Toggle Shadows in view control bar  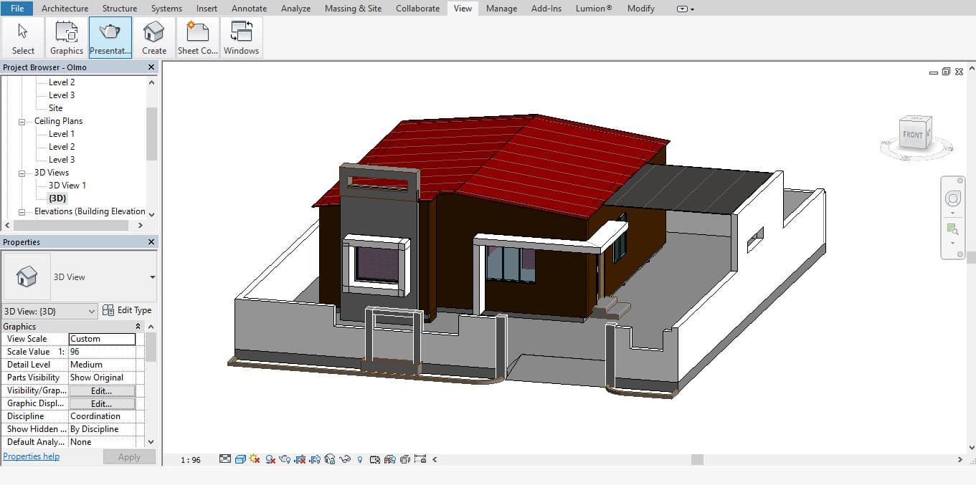(x=270, y=459)
